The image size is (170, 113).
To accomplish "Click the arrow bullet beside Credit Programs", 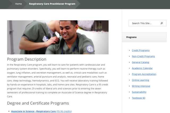I will [x=129, y=50].
